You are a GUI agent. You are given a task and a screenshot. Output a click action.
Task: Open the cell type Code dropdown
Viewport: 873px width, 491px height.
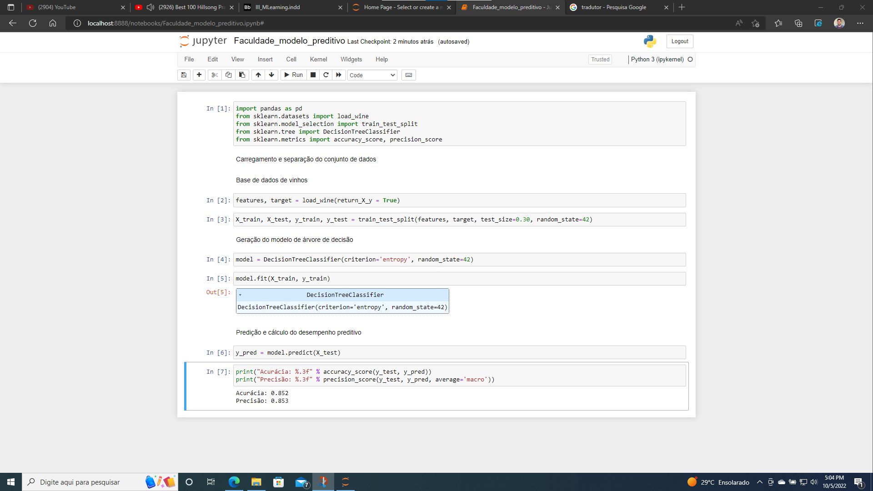click(372, 75)
